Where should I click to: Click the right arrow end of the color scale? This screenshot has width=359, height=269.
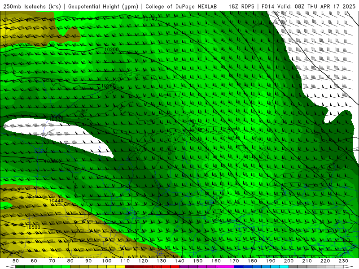[x=348, y=267]
